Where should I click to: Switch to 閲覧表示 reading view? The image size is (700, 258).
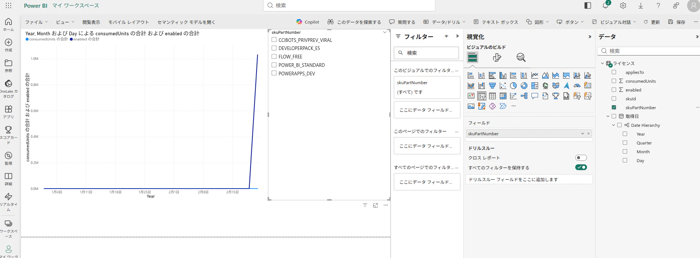(x=91, y=22)
